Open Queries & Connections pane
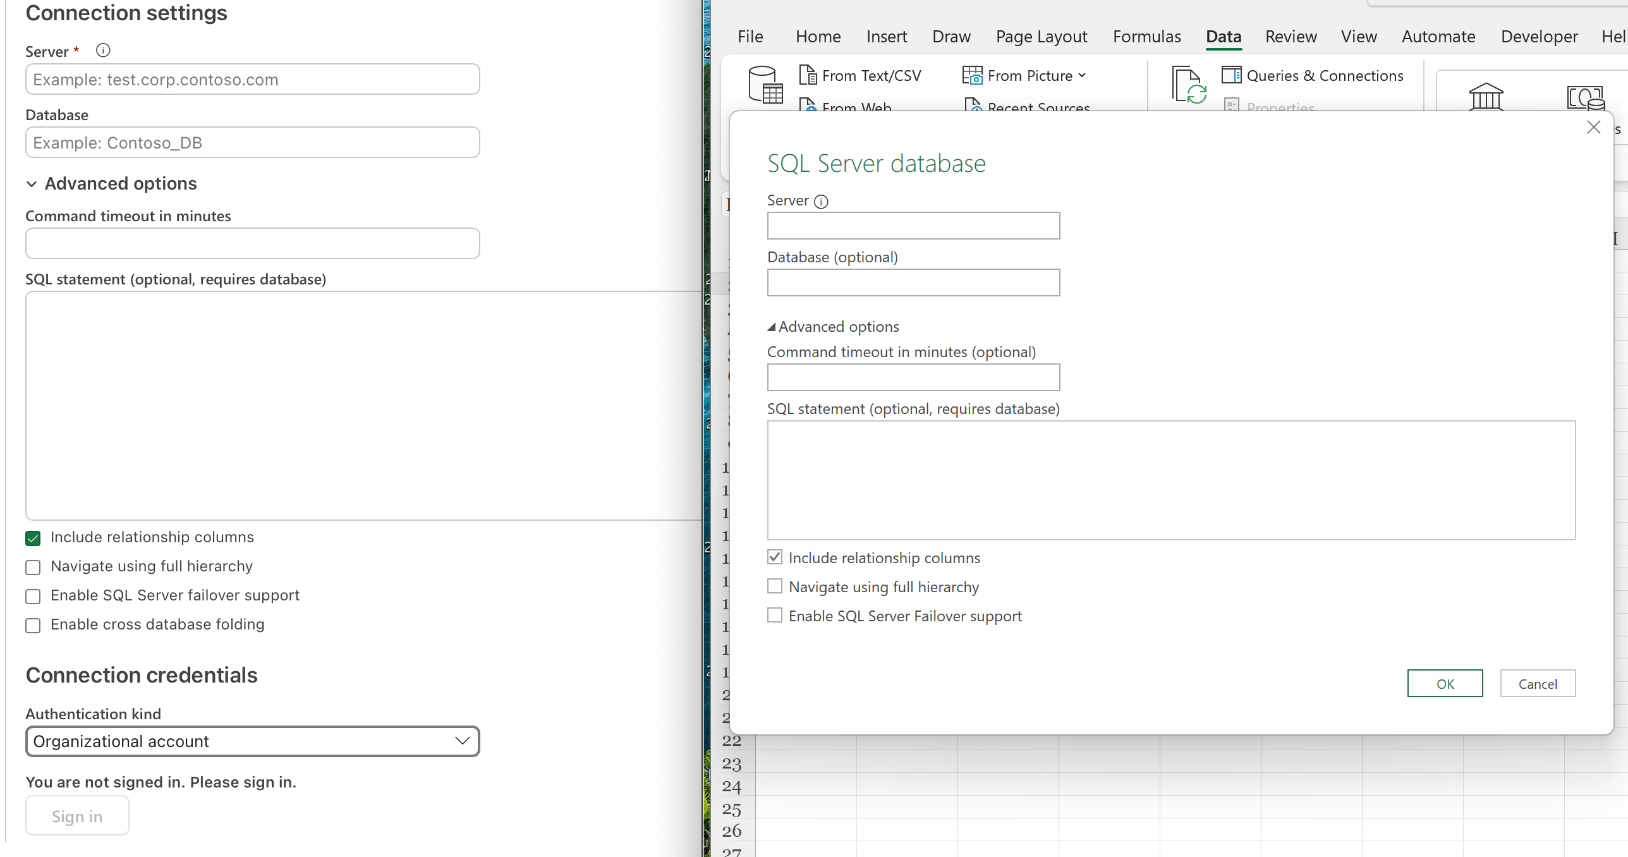The height and width of the screenshot is (857, 1628). (1313, 75)
